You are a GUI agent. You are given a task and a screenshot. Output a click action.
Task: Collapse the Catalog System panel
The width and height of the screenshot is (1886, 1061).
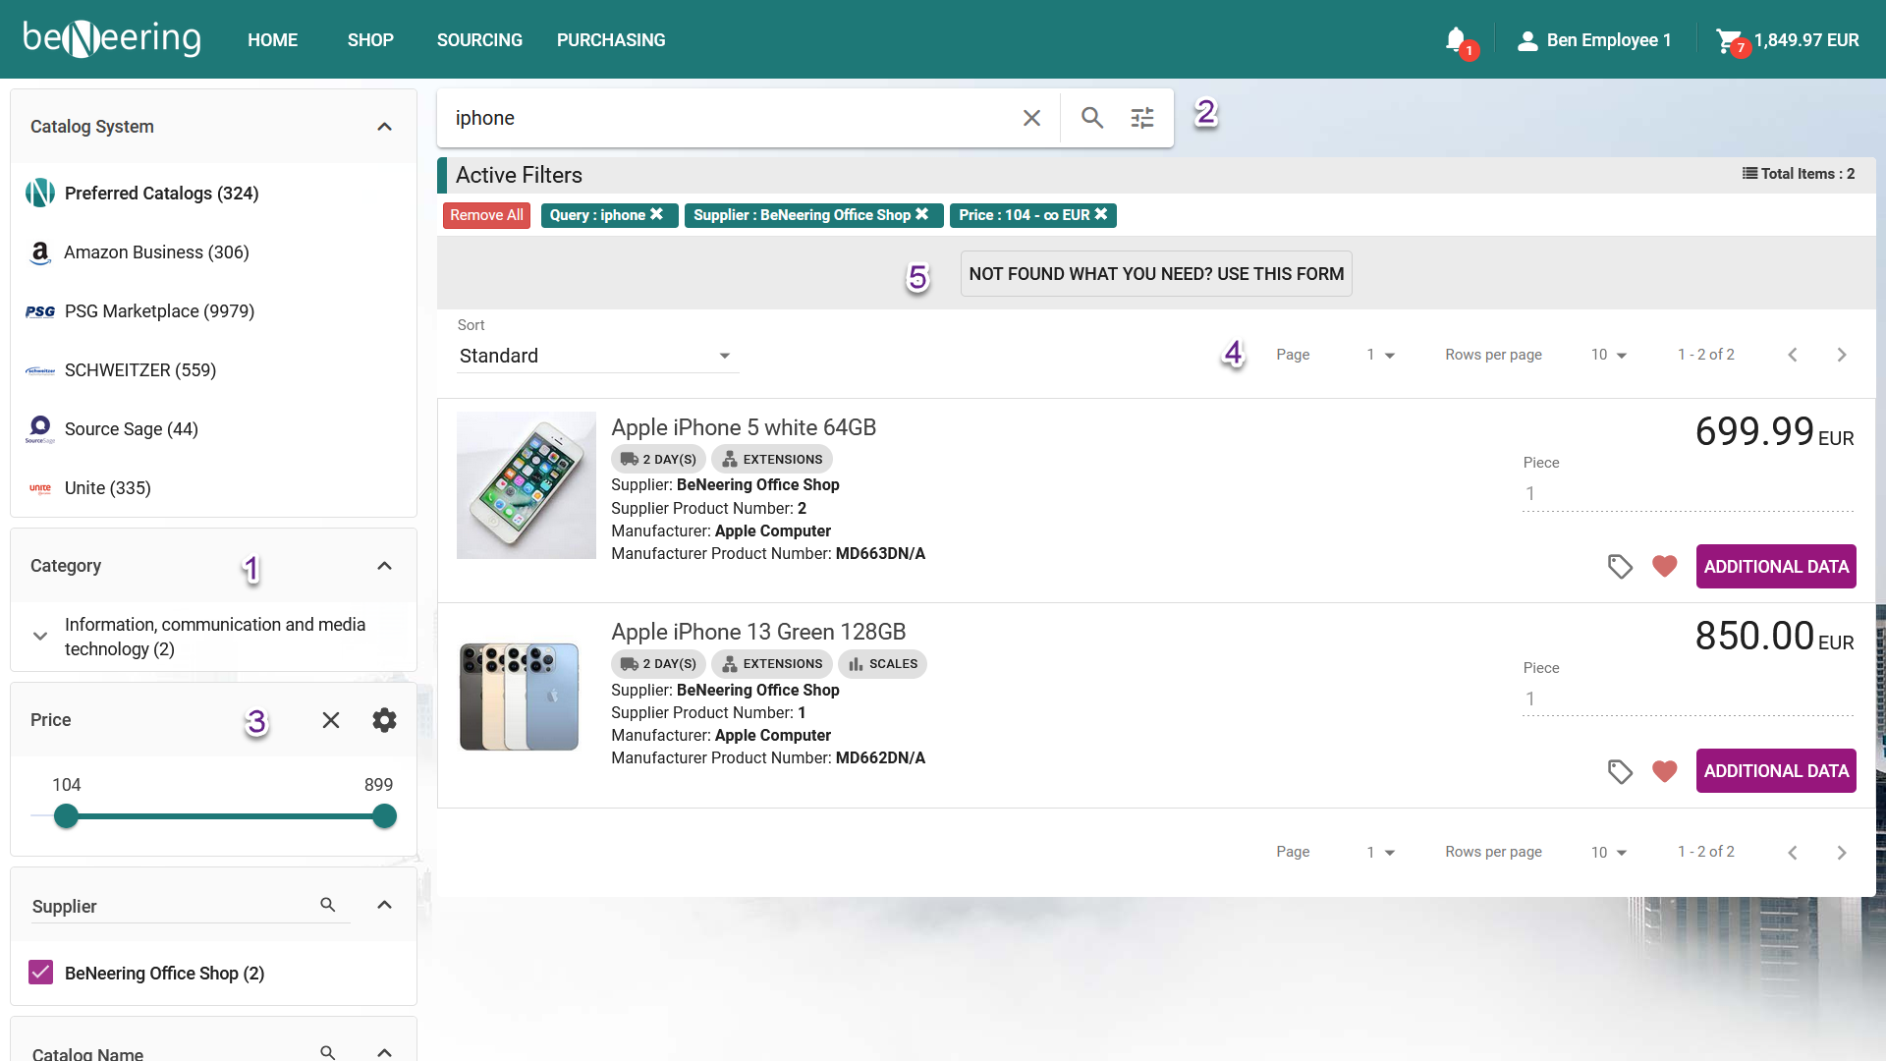[385, 127]
